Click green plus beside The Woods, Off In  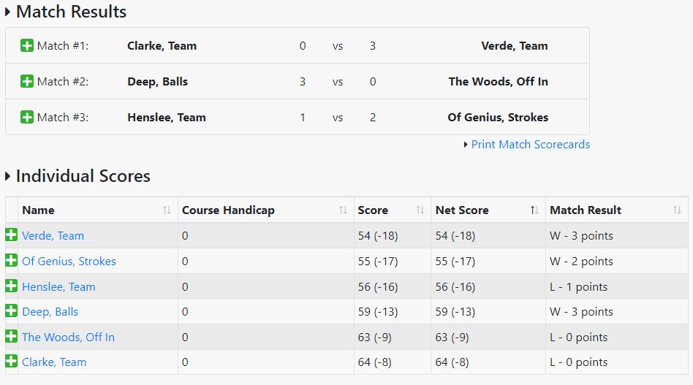11,337
